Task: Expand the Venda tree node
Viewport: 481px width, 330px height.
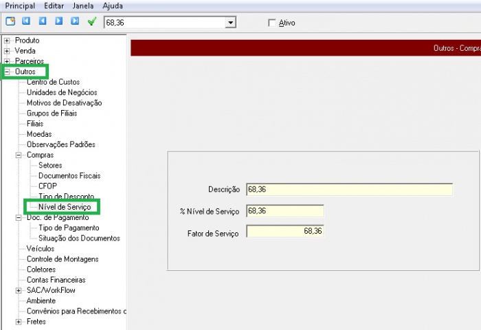Action: [x=7, y=51]
